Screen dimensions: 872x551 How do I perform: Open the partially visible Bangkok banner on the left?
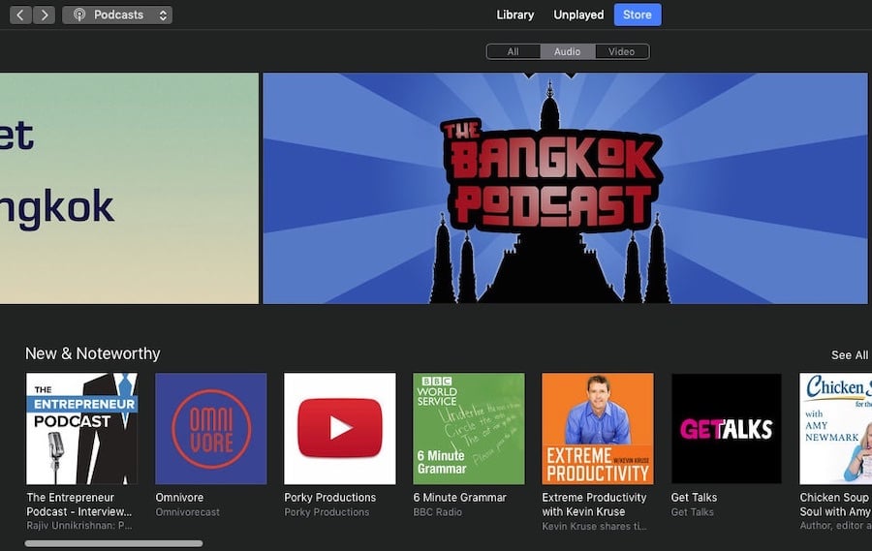[129, 188]
